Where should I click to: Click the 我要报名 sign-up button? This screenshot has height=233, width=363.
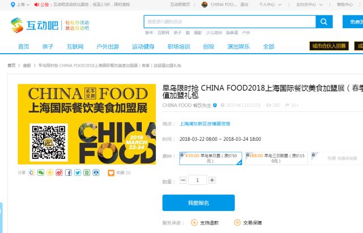click(199, 203)
